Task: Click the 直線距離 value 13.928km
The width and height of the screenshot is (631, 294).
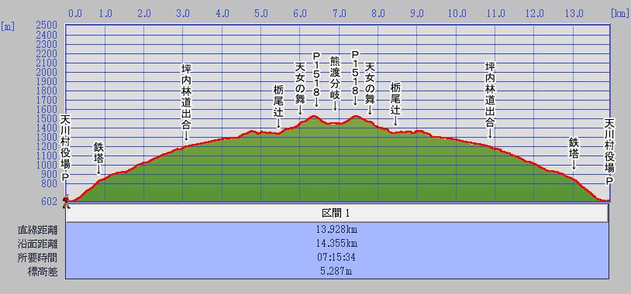Action: pyautogui.click(x=336, y=230)
